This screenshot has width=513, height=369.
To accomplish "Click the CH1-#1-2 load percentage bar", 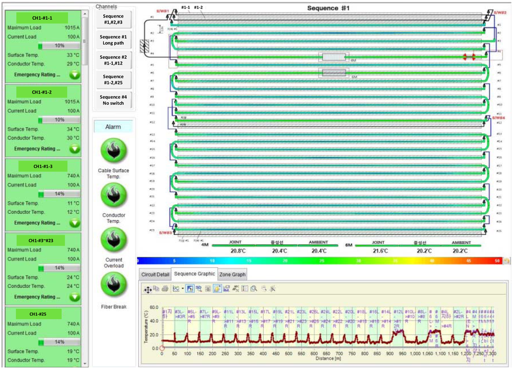I will coord(59,120).
